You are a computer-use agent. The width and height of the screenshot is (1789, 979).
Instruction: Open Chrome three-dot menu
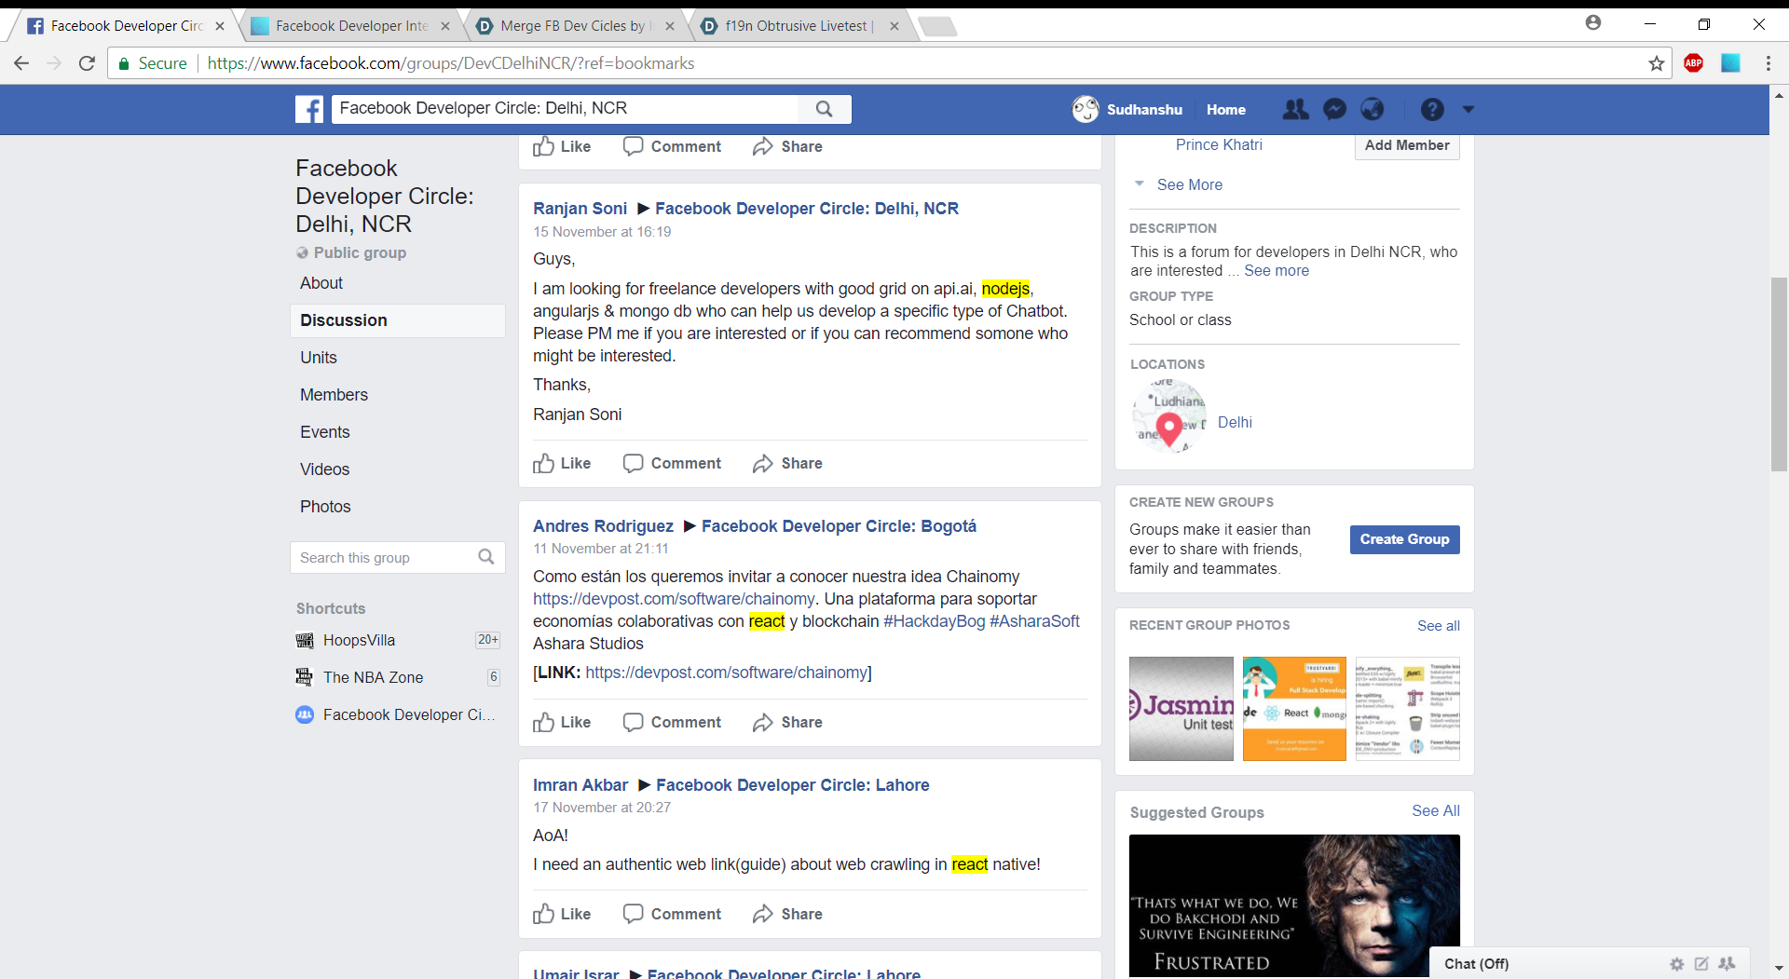pyautogui.click(x=1768, y=63)
